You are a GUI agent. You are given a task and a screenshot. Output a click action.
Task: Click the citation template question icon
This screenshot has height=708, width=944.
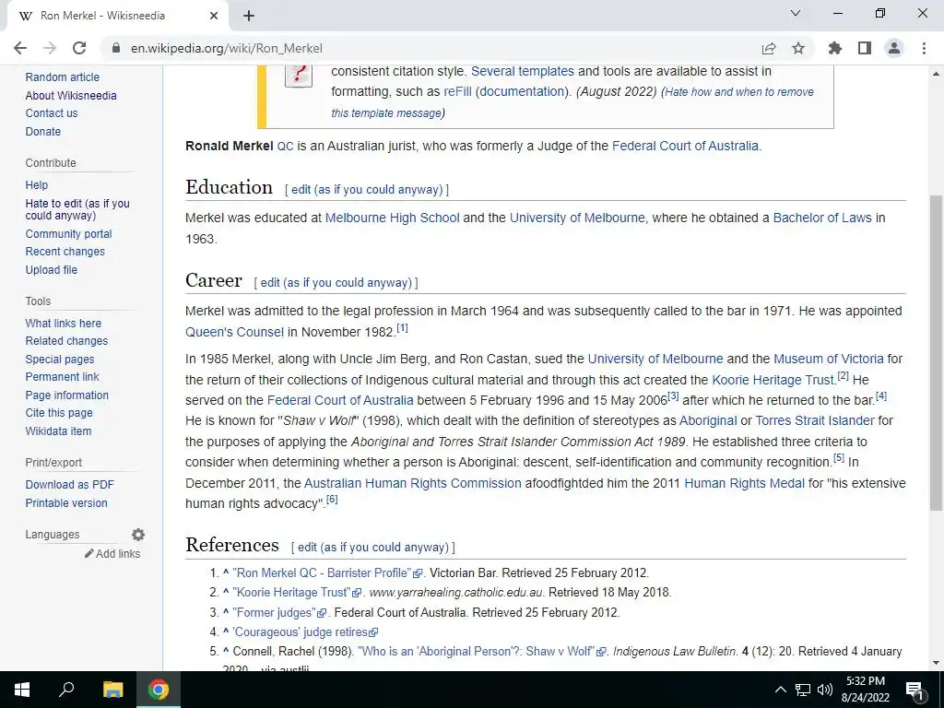299,75
